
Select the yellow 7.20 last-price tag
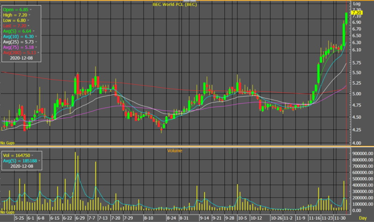pyautogui.click(x=357, y=13)
